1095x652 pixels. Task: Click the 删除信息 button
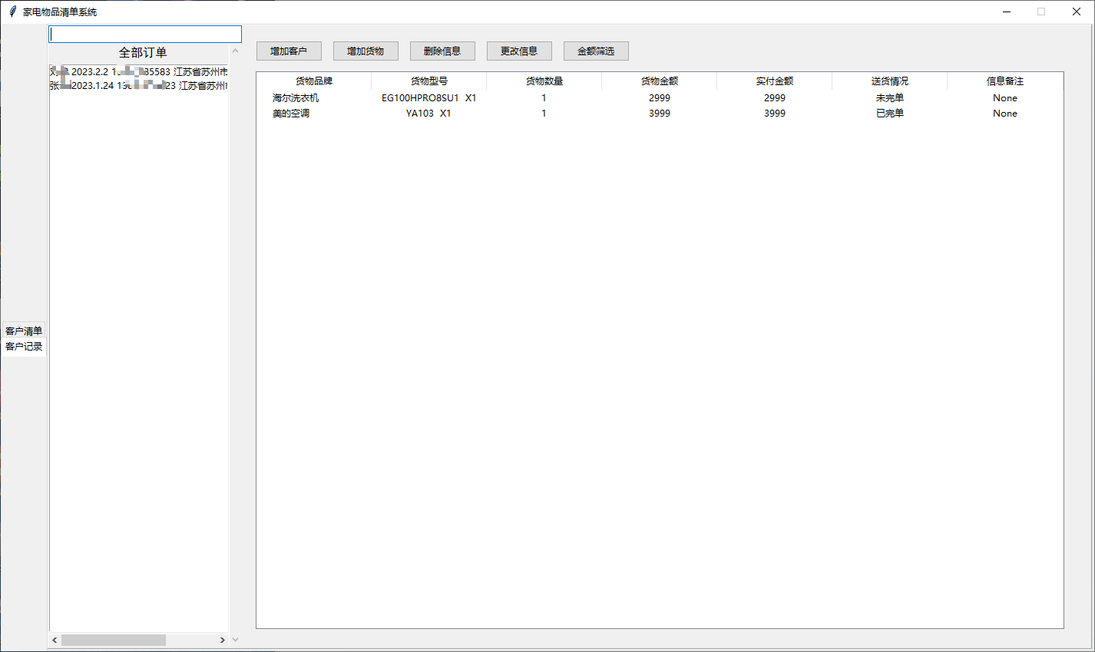(442, 51)
